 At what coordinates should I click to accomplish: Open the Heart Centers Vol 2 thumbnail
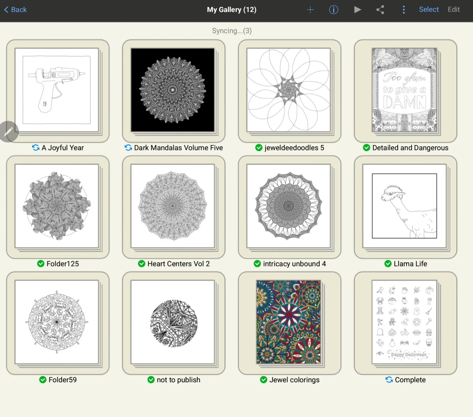(x=174, y=207)
